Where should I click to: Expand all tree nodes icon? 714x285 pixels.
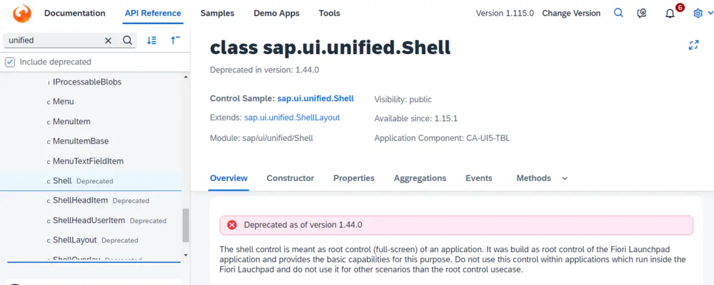click(x=152, y=40)
